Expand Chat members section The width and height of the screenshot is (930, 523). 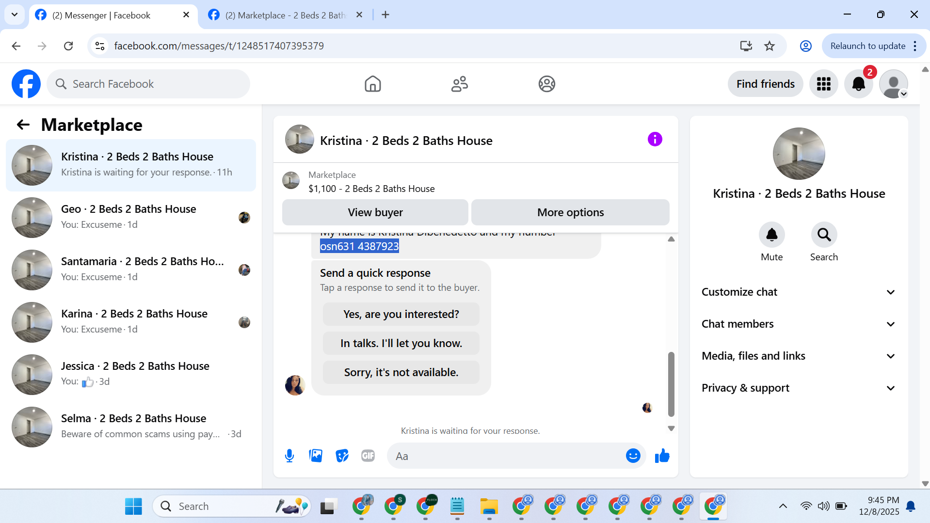click(x=799, y=324)
